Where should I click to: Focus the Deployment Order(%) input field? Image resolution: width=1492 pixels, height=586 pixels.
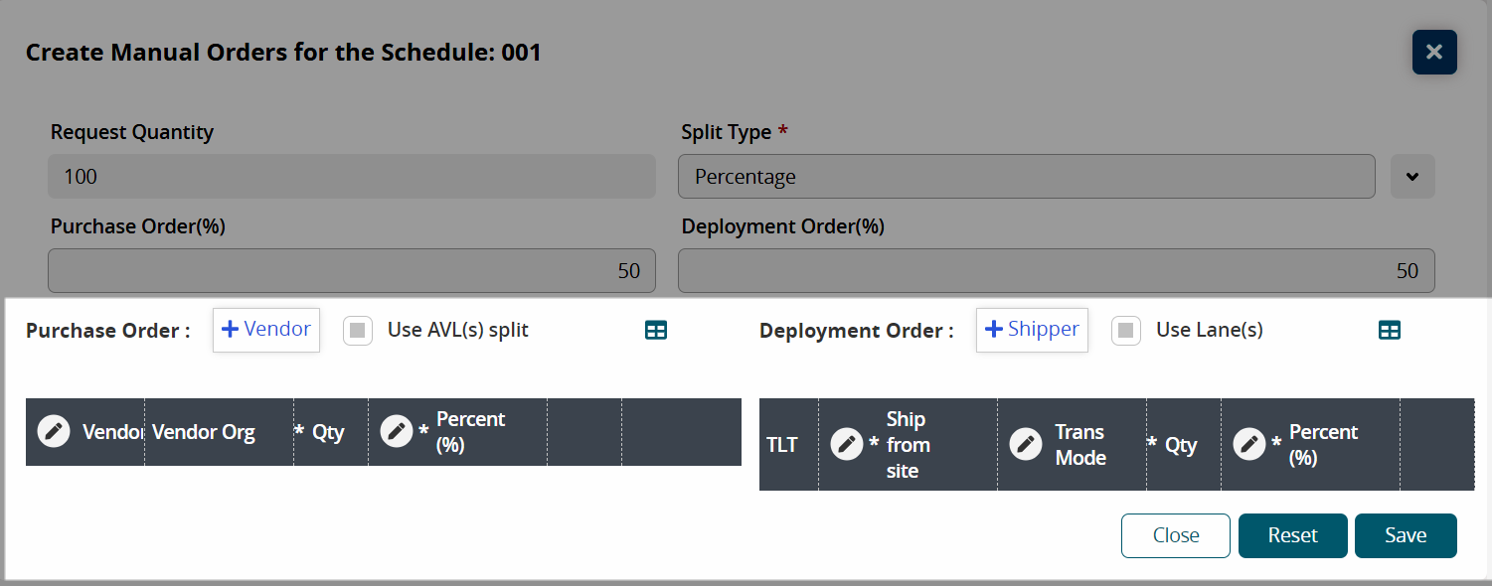(x=1056, y=270)
